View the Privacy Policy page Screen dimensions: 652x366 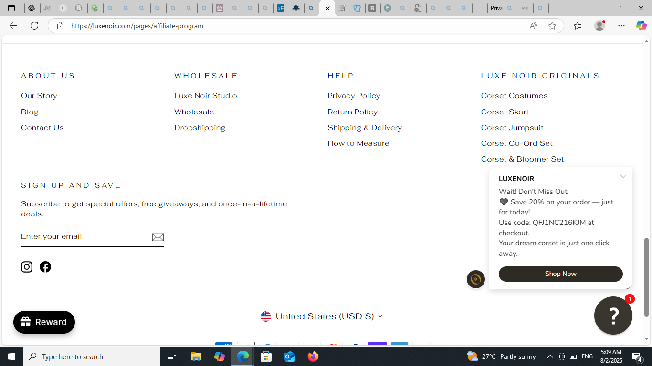[x=354, y=96]
